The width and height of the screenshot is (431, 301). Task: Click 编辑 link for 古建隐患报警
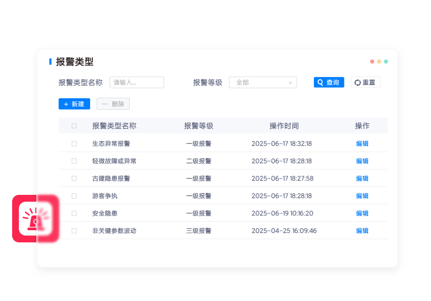coord(362,178)
